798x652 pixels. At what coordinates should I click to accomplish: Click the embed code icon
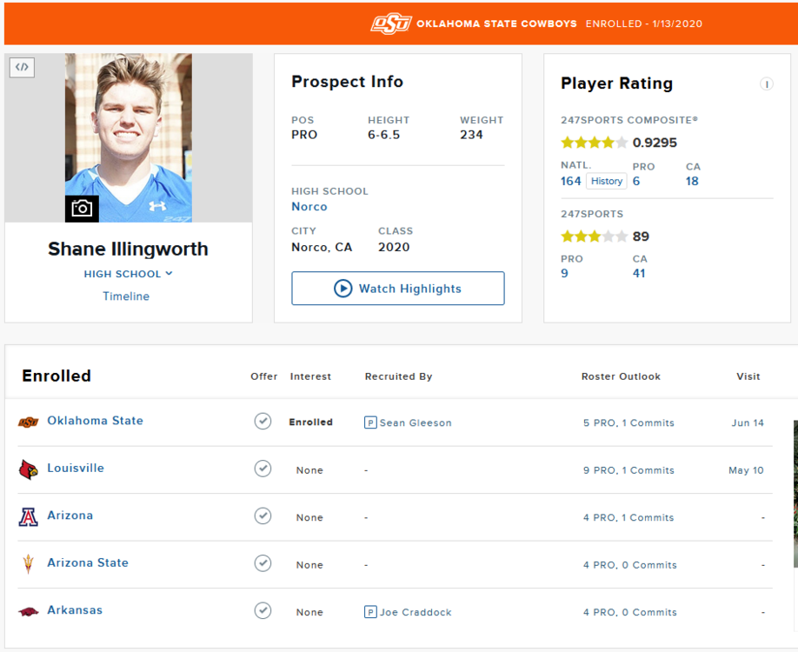coord(23,67)
